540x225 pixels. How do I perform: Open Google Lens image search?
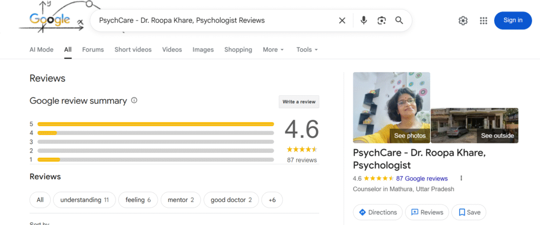[x=381, y=21]
